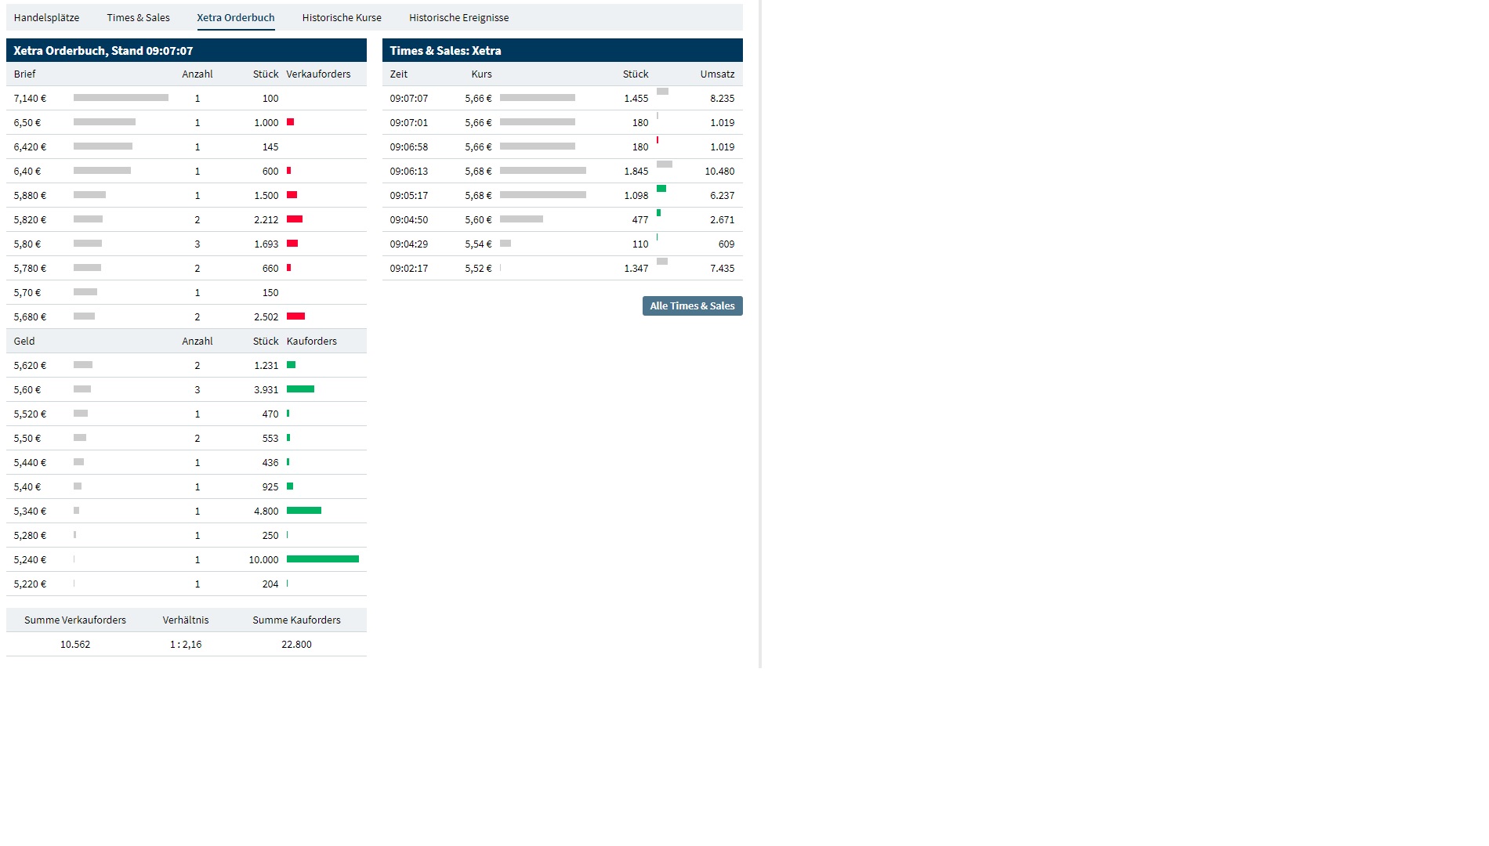This screenshot has height=846, width=1489.
Task: Click the Verkauforders column header
Action: point(318,74)
